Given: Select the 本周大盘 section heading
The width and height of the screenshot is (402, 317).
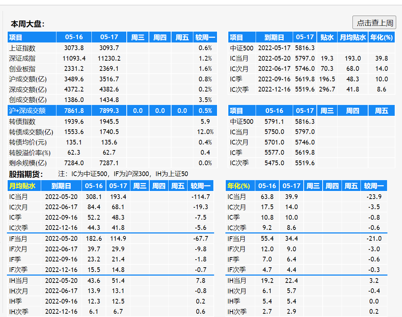Looking at the screenshot, I should pyautogui.click(x=28, y=24).
